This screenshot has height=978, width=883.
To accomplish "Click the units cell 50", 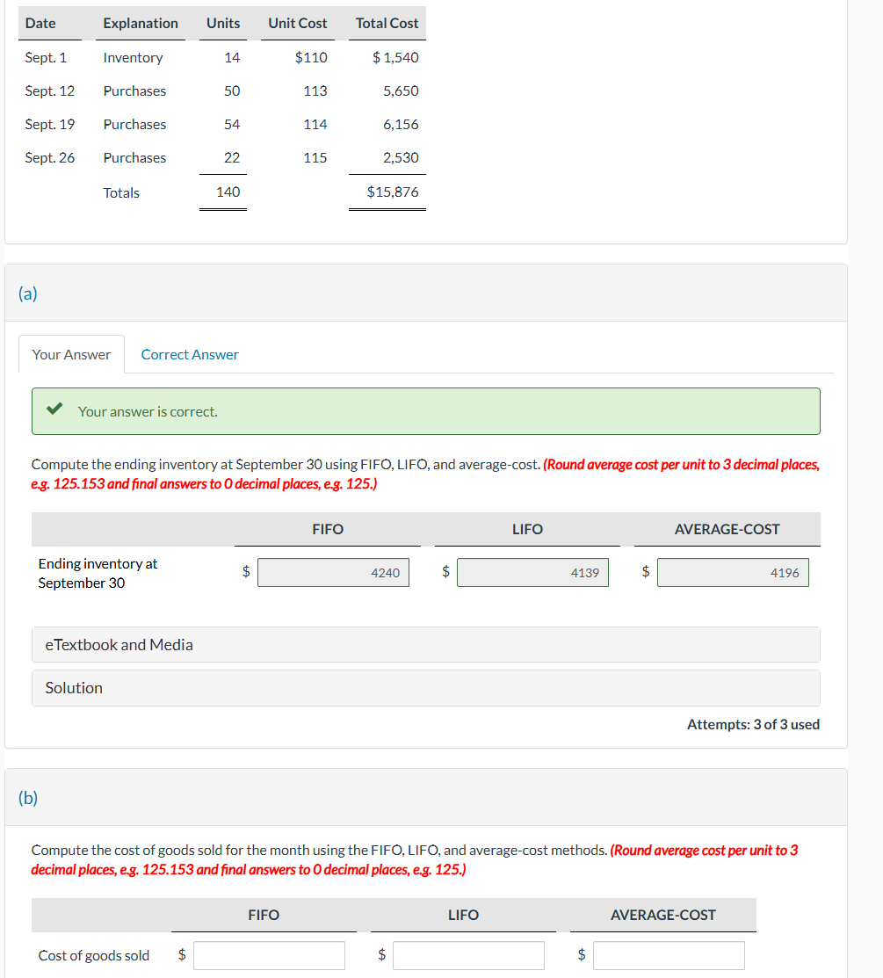I will pos(232,91).
